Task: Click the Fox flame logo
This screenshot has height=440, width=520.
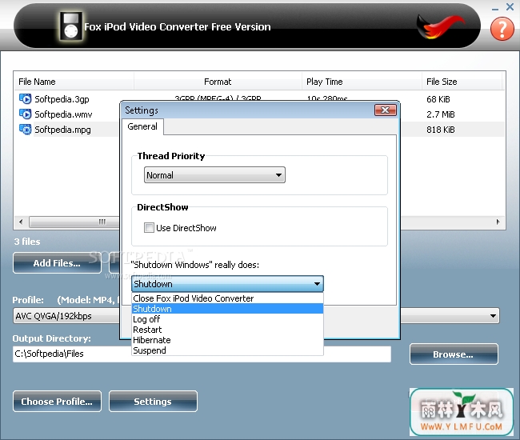Action: point(439,26)
